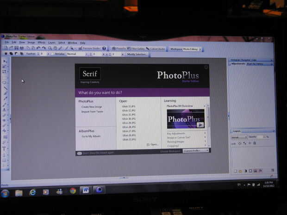Click the Delete Layer trash icon
Image resolution: width=287 pixels, height=215 pixels.
(273, 170)
